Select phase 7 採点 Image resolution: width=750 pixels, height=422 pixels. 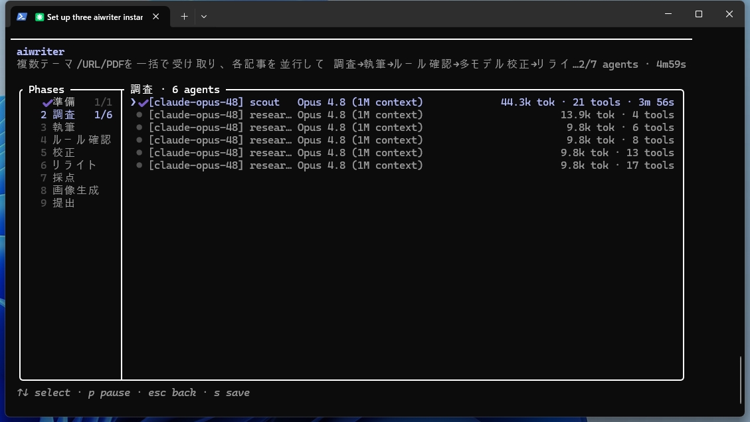pyautogui.click(x=58, y=177)
